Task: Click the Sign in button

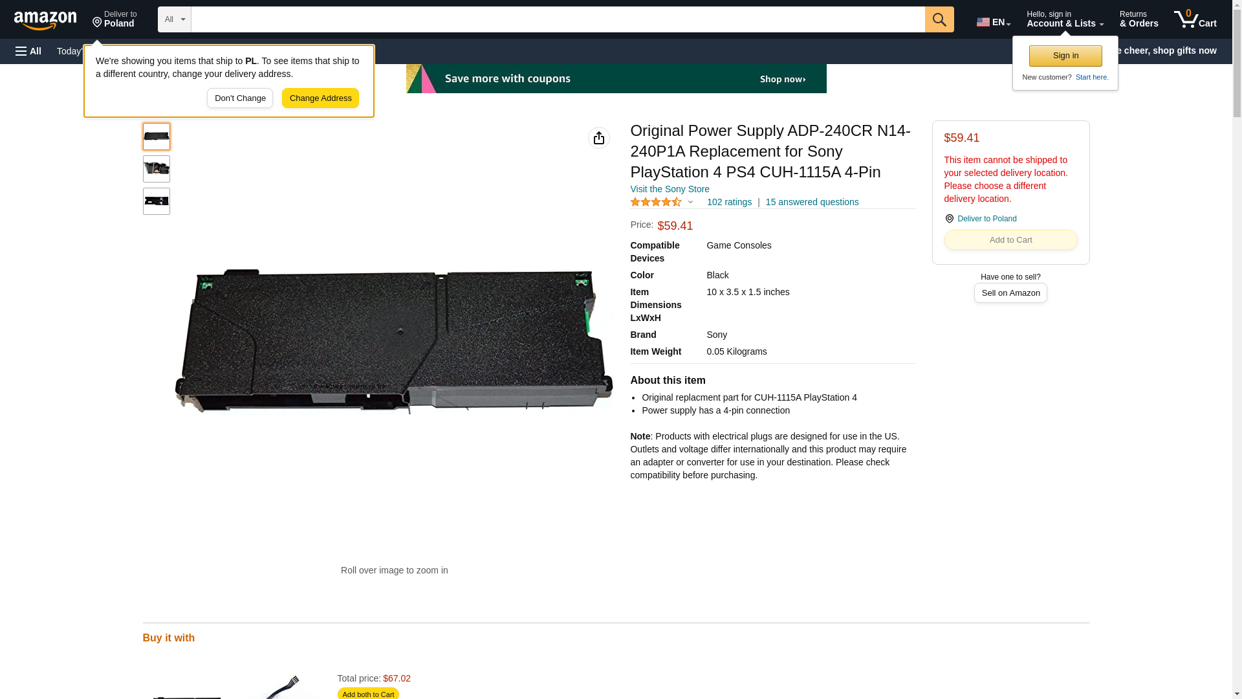Action: [x=1065, y=56]
